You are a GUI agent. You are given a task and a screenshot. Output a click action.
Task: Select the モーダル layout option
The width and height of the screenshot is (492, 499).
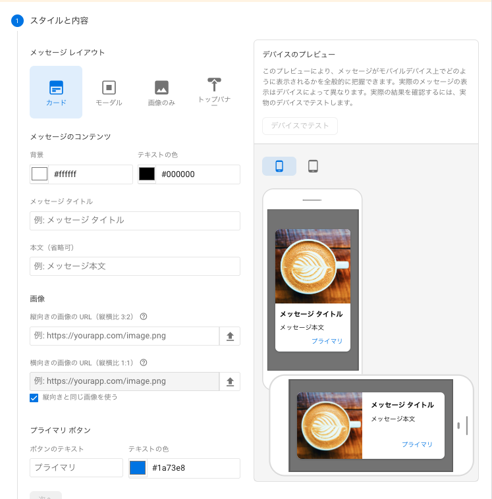pos(109,92)
